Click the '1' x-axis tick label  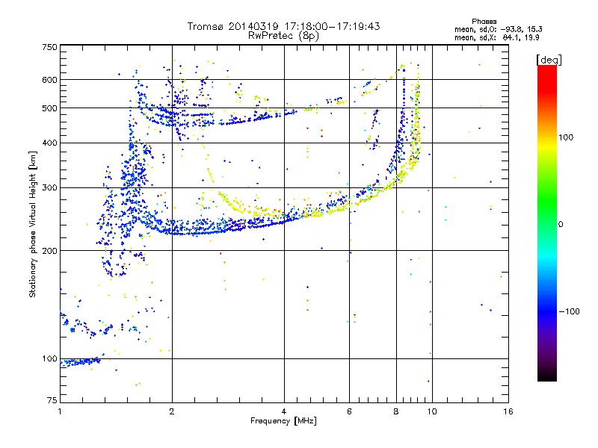pos(60,411)
